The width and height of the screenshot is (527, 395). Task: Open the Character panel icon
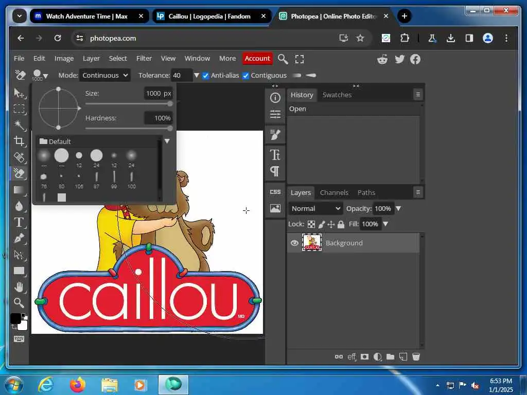click(x=275, y=155)
